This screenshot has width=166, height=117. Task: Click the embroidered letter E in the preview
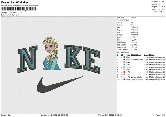tap(92, 60)
